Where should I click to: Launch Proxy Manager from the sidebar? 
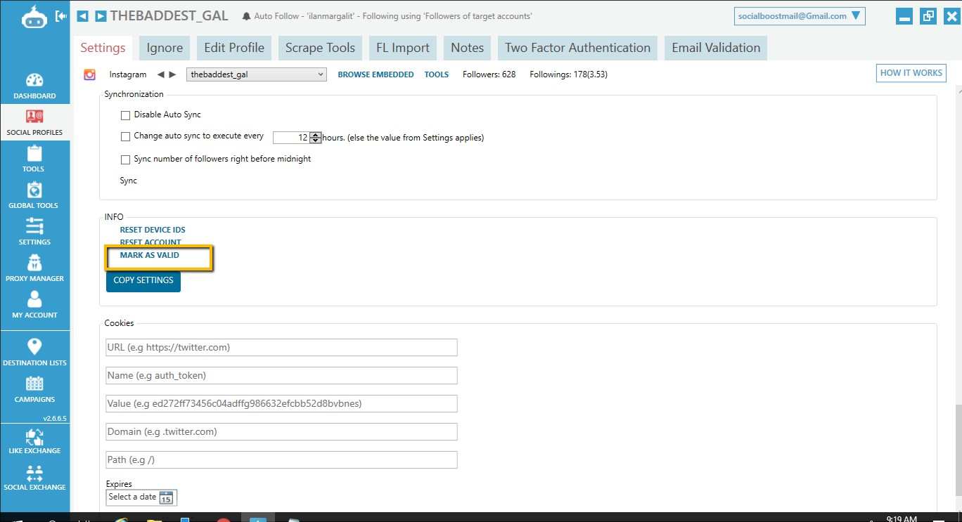click(34, 268)
